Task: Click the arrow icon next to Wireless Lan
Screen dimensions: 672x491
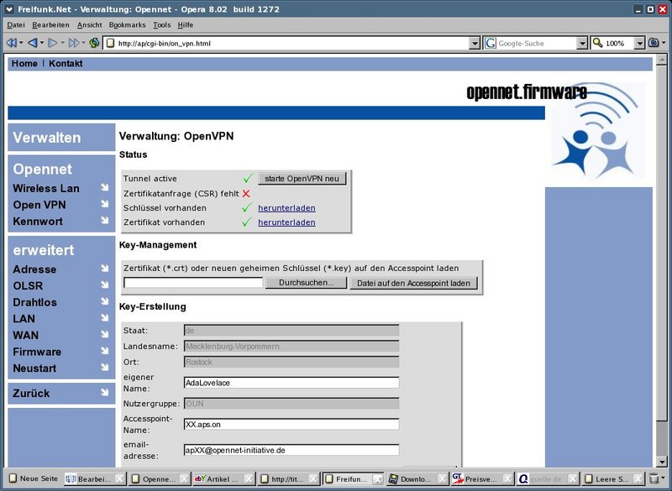Action: point(104,187)
